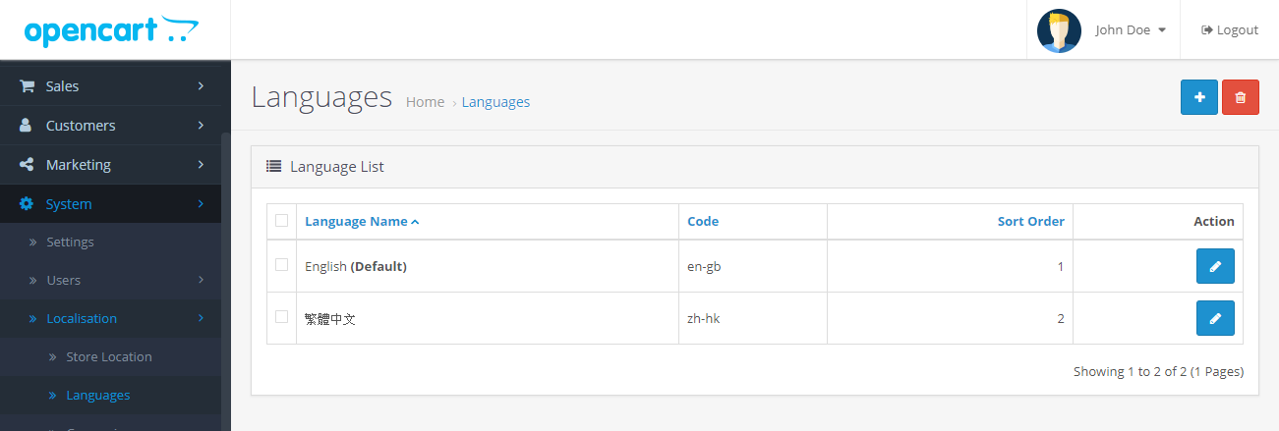This screenshot has width=1279, height=431.
Task: Click the 'Action' column header
Action: [x=1214, y=221]
